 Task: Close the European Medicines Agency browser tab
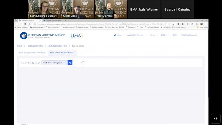pos(65,20)
